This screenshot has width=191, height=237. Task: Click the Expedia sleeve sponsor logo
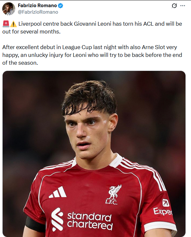pos(163,207)
